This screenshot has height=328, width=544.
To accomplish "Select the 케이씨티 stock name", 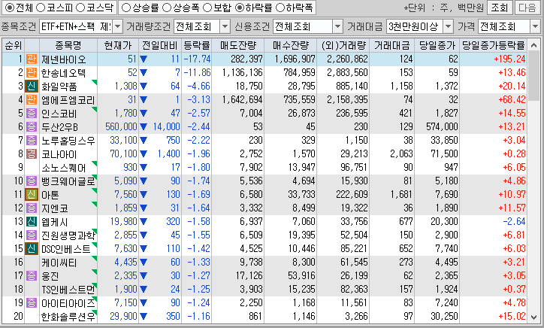I will (59, 263).
